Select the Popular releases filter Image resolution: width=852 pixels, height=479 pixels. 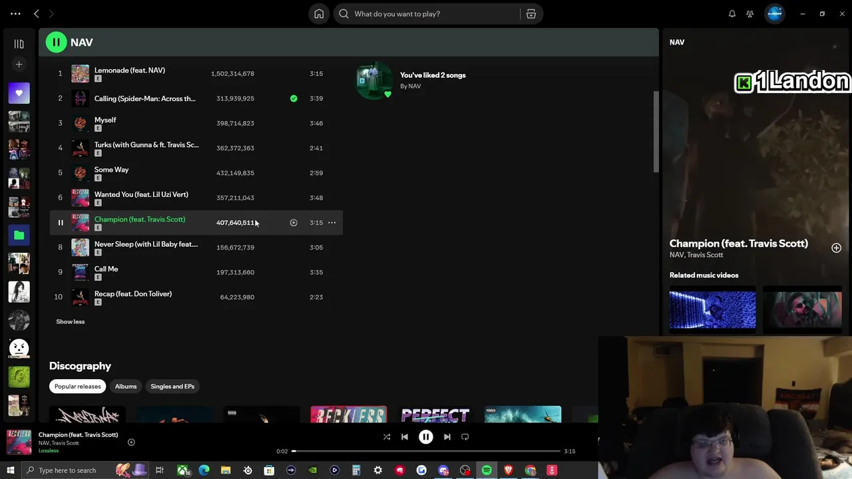77,387
